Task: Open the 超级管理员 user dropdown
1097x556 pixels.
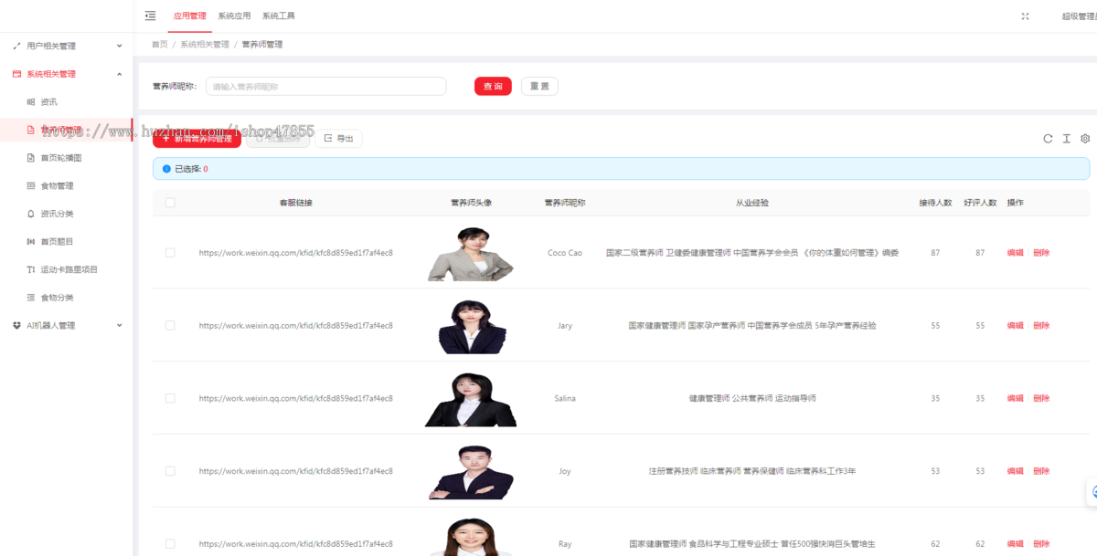Action: coord(1079,16)
